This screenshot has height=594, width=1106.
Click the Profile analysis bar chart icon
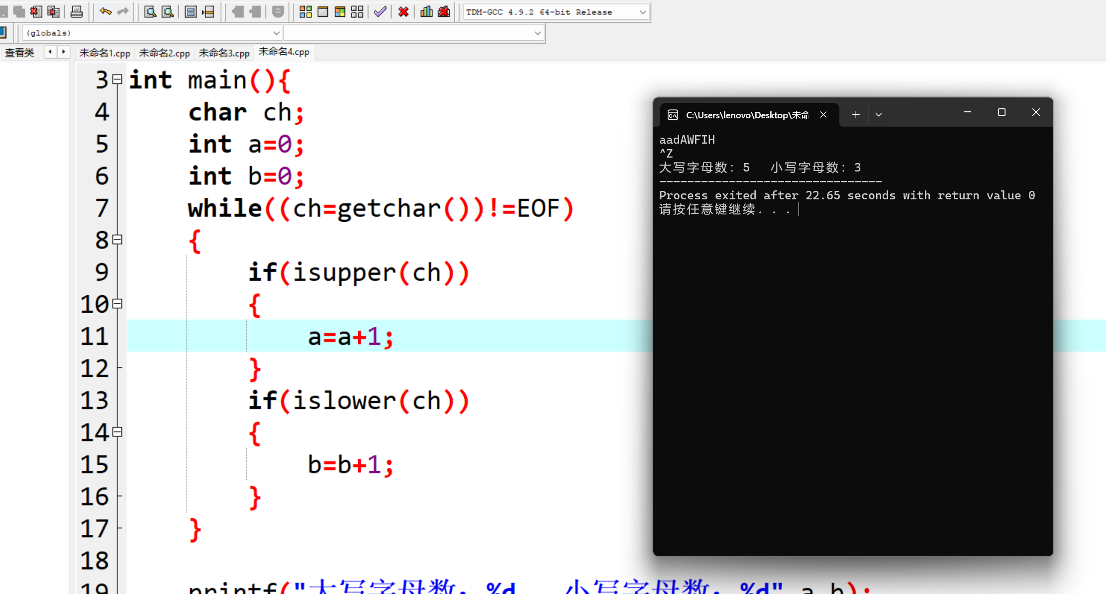click(426, 11)
